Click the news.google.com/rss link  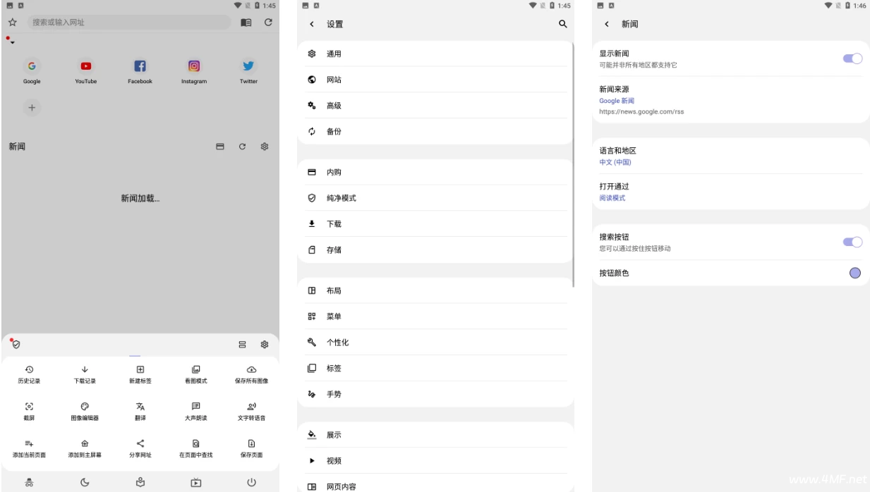[641, 111]
